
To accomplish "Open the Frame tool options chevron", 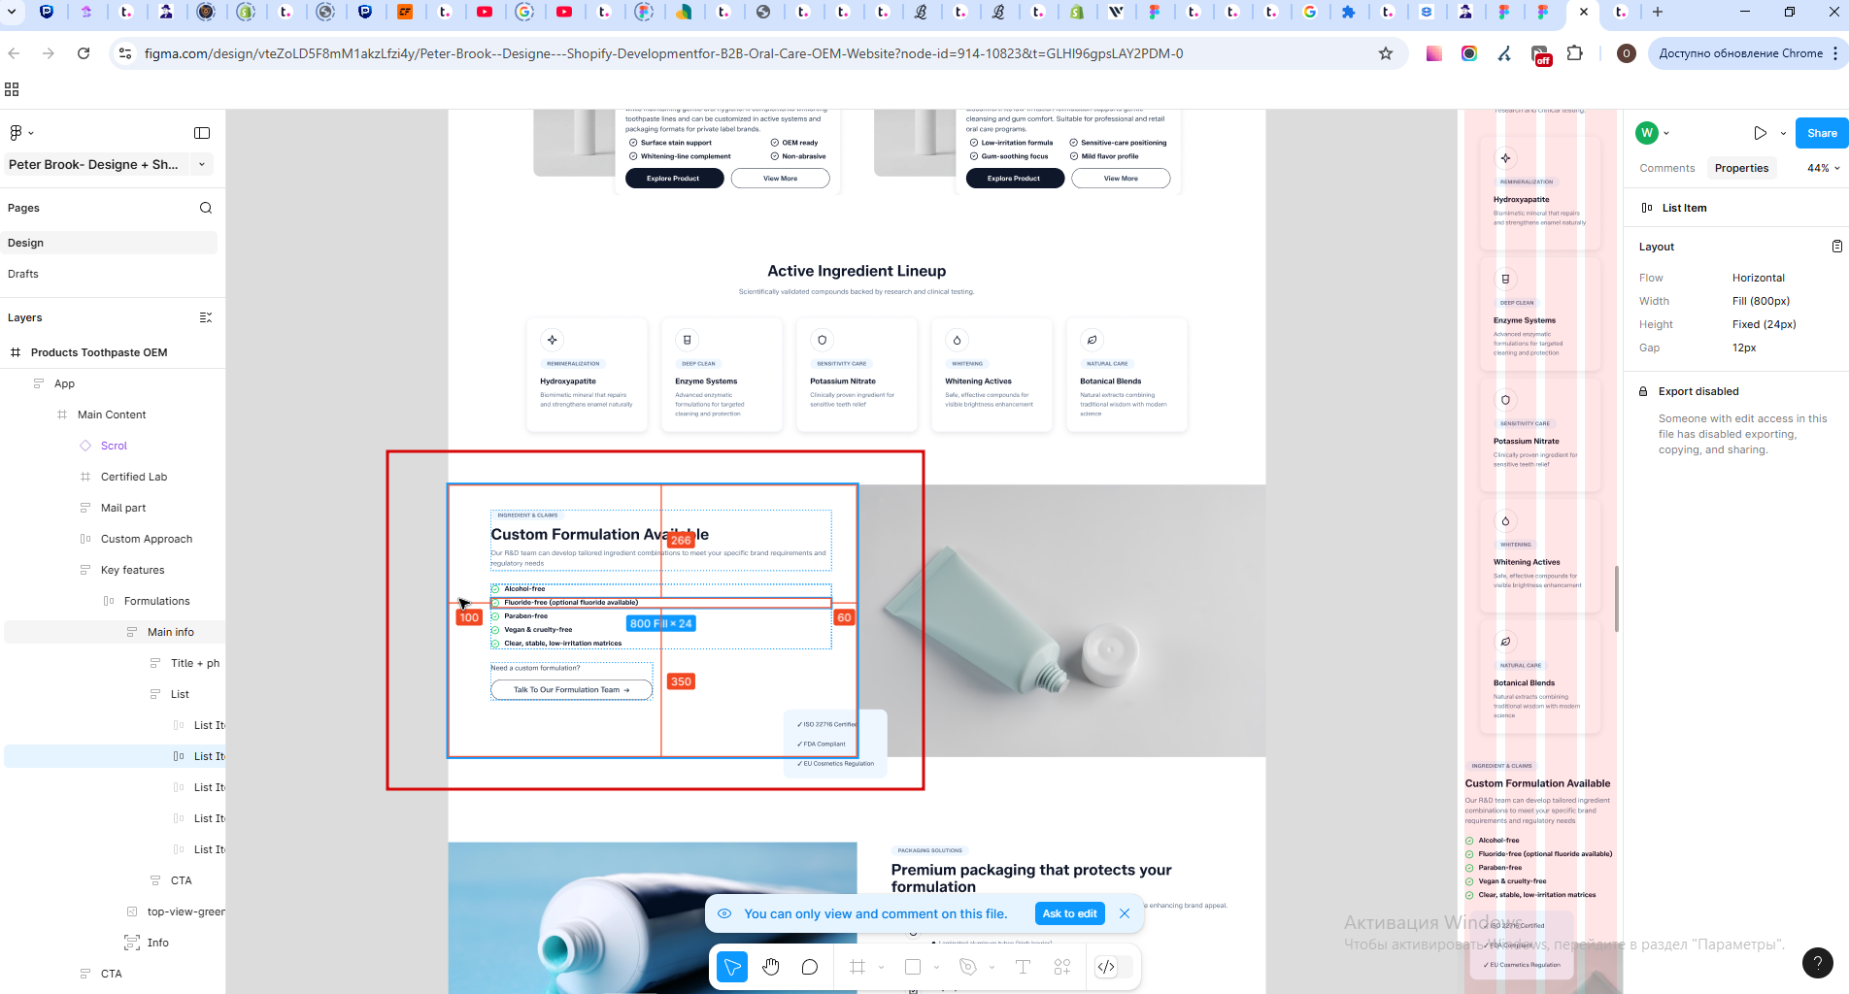I will coord(881,967).
